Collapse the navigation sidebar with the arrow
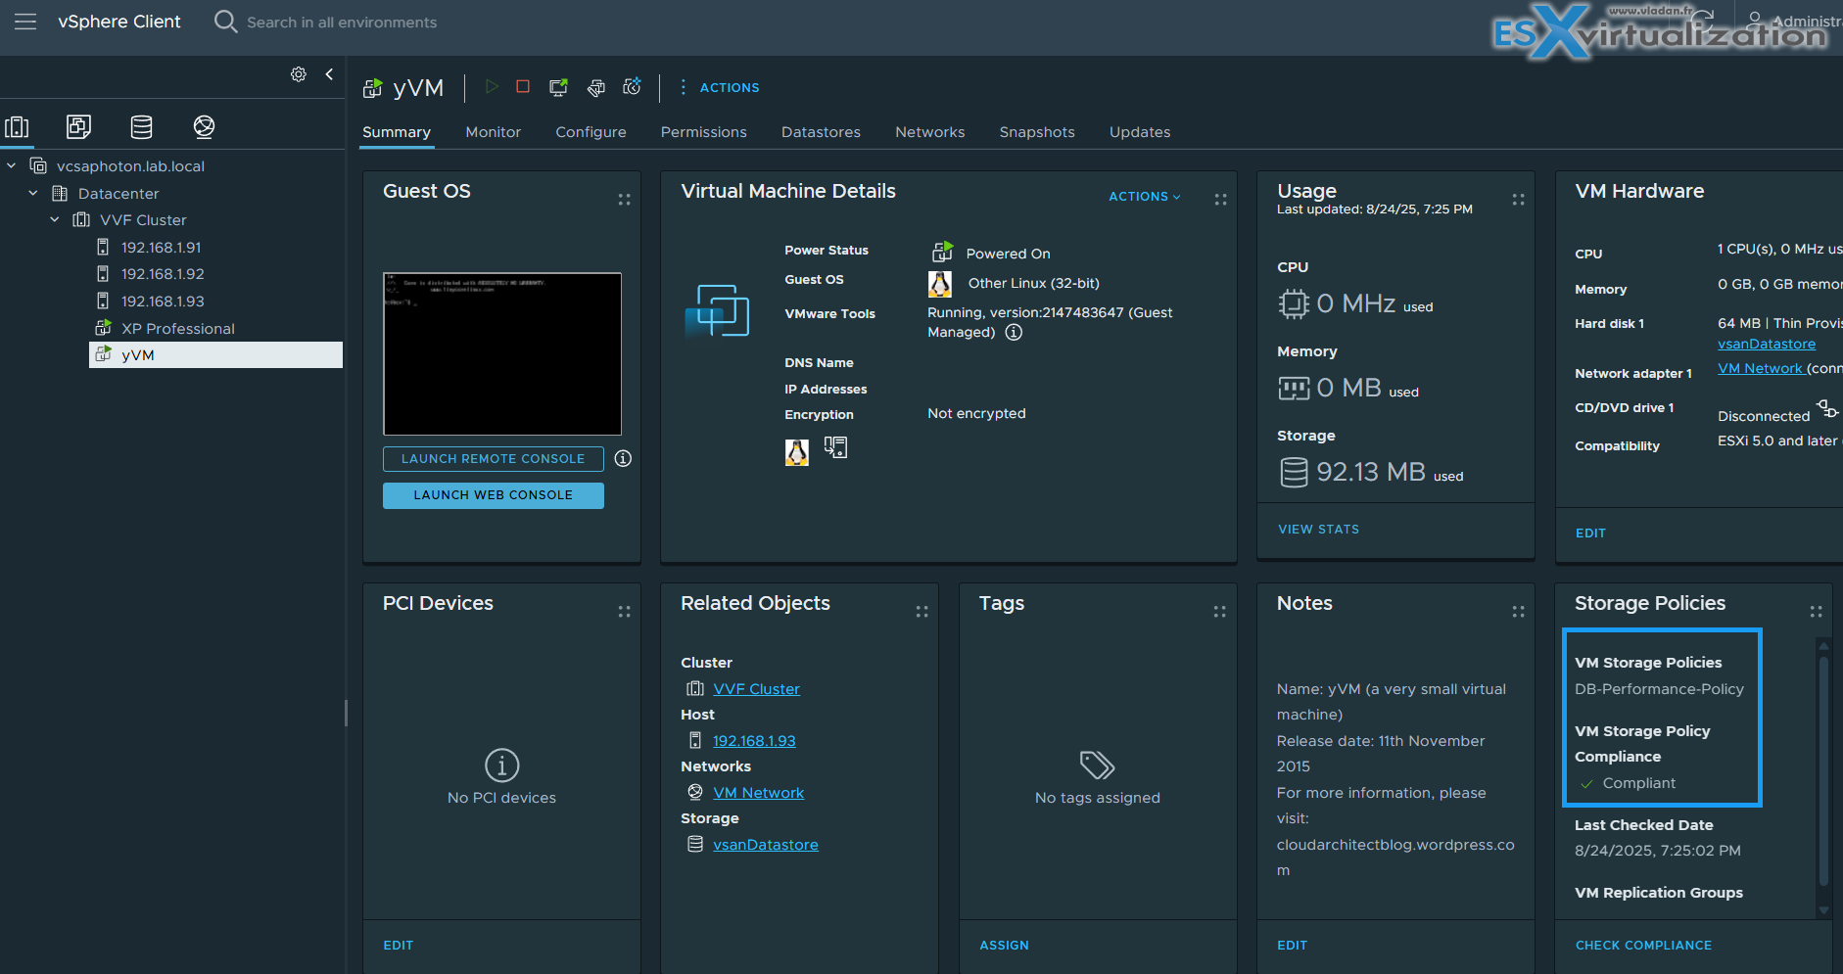The width and height of the screenshot is (1843, 974). 329,74
